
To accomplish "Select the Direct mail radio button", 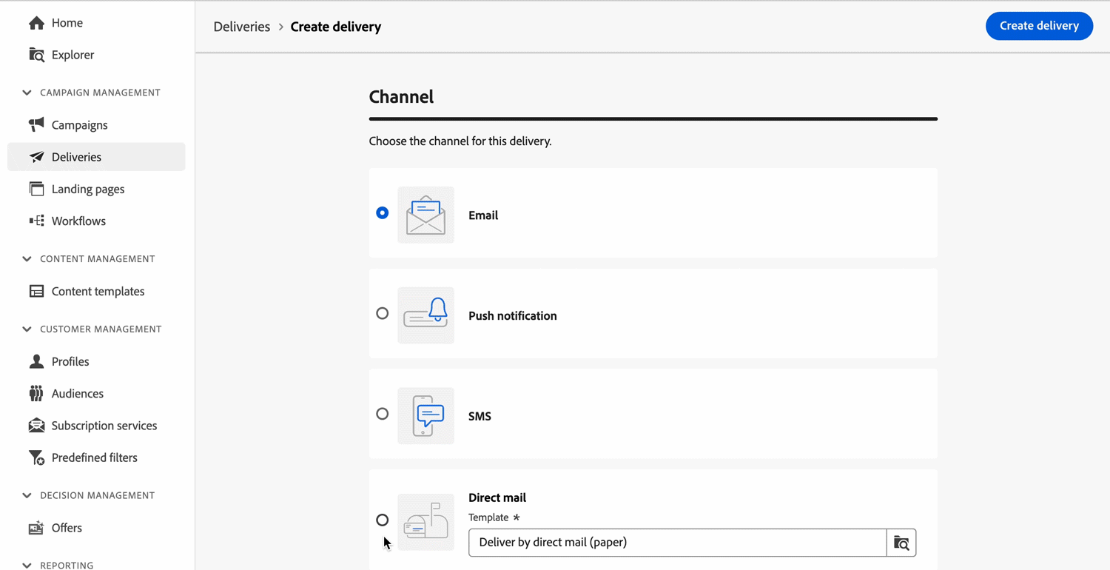I will [x=382, y=520].
